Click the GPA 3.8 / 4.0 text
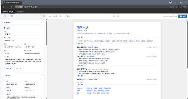188x99 pixels. pyautogui.click(x=81, y=82)
